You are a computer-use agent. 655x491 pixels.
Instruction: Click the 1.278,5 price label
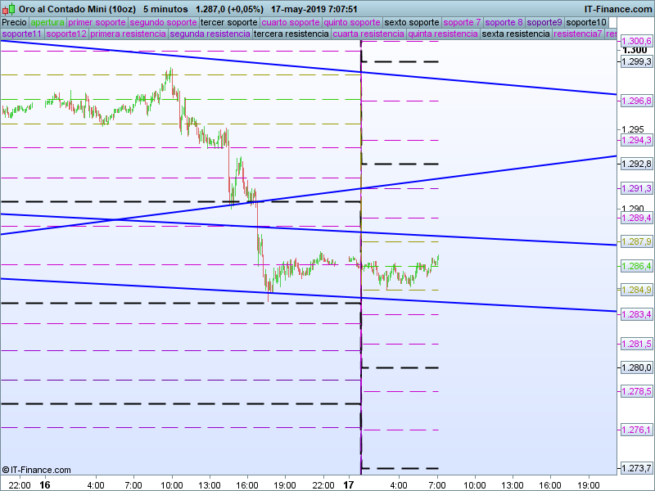pyautogui.click(x=636, y=392)
